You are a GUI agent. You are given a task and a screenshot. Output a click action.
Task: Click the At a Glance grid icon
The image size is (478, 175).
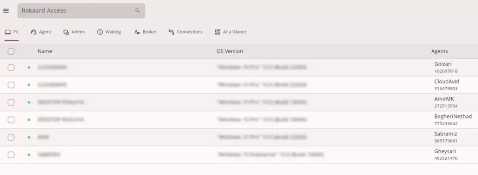pos(218,32)
